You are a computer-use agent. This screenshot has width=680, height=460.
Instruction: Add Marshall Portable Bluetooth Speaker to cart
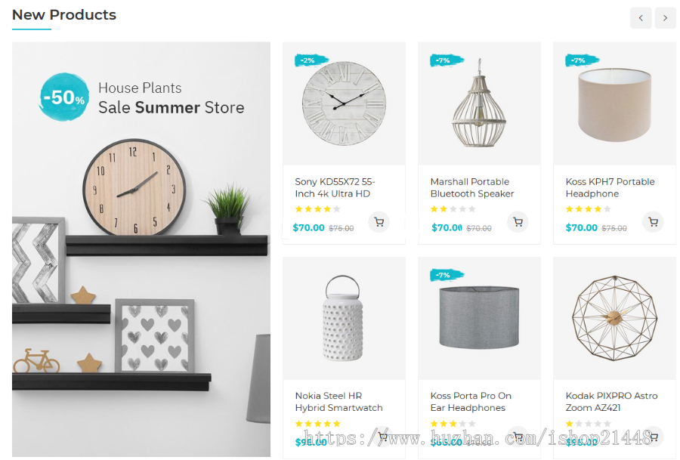click(518, 222)
